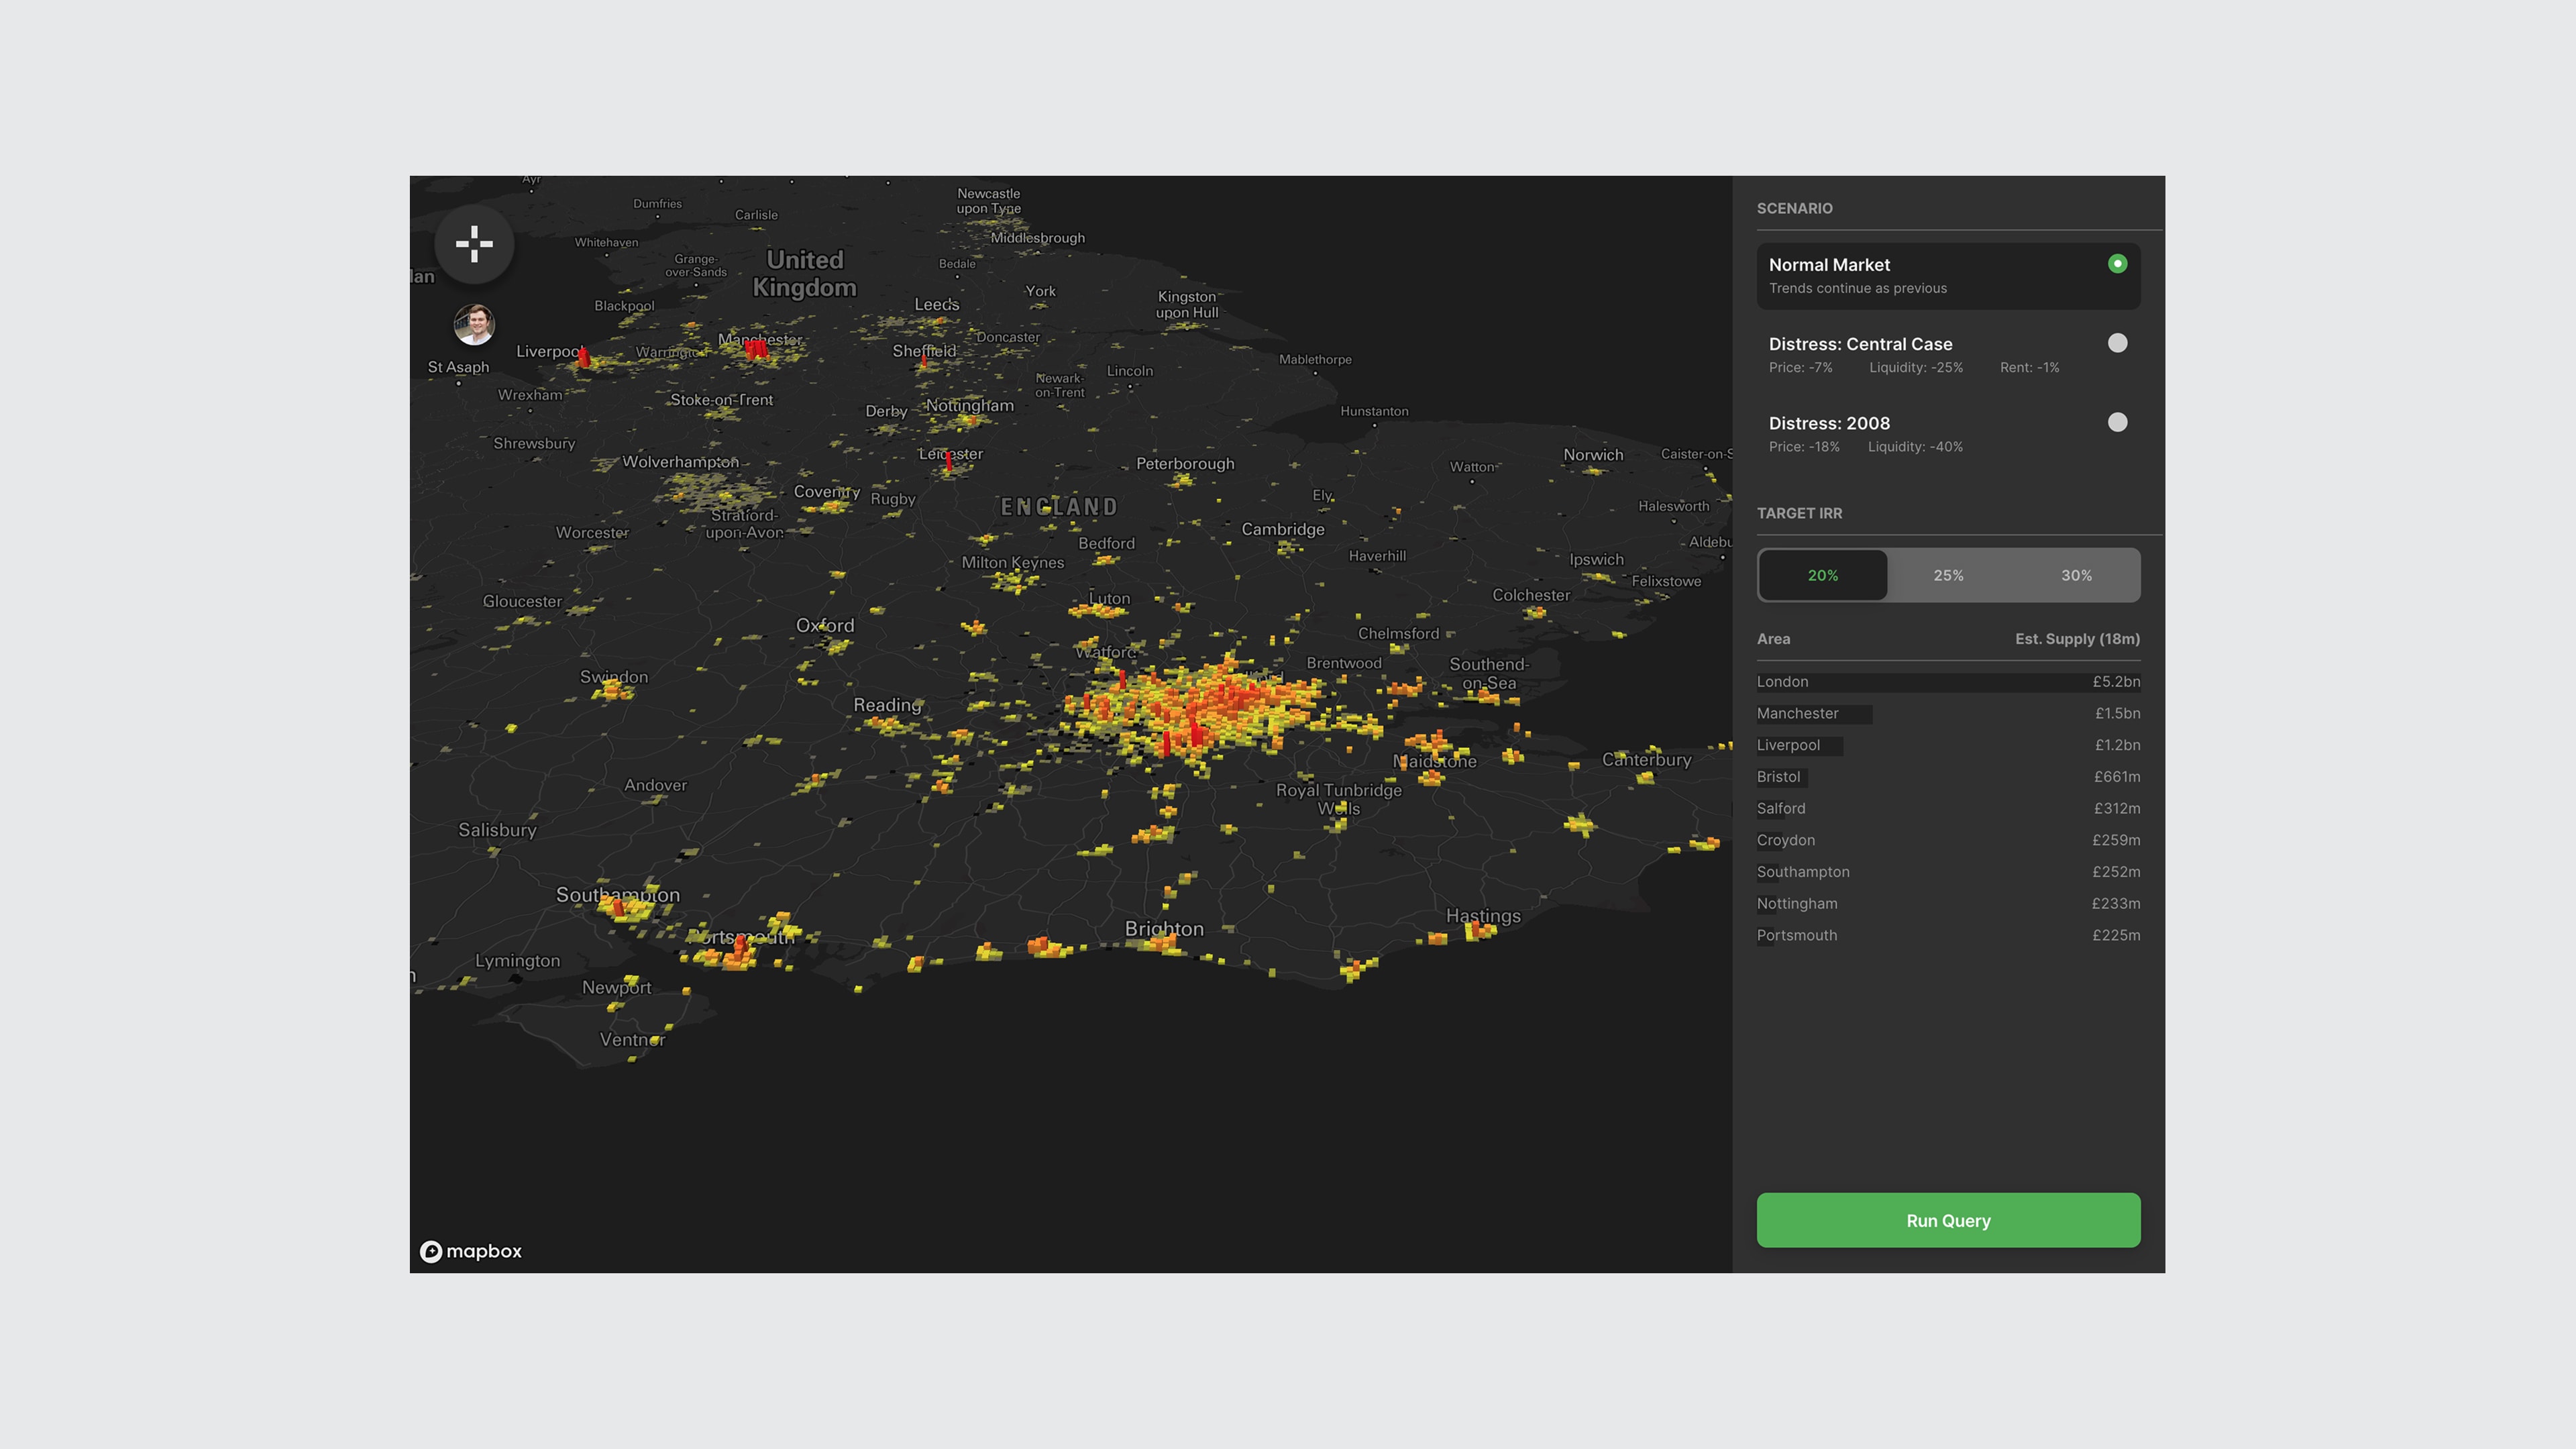Click the crosshair recenter map button

tap(474, 244)
